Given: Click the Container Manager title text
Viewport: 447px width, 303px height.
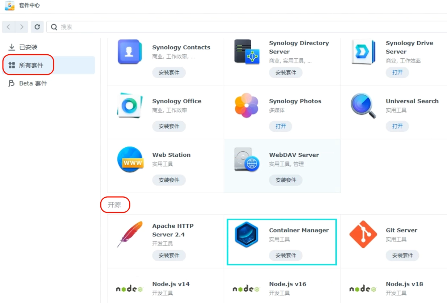Looking at the screenshot, I should (299, 230).
